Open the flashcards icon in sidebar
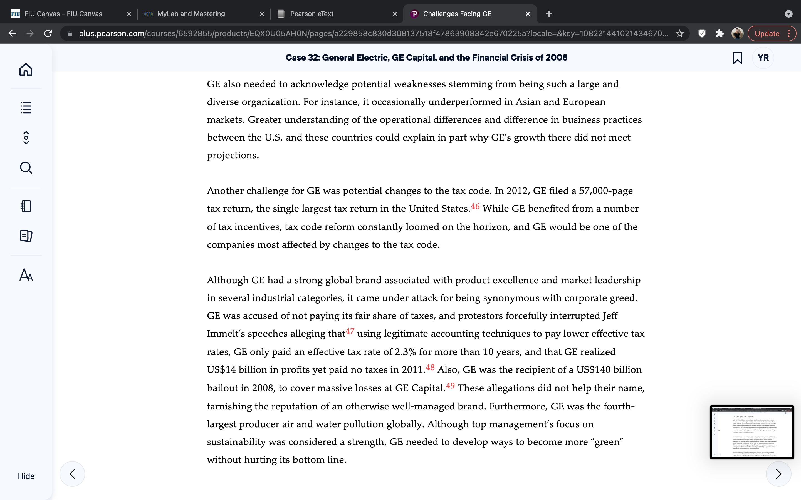Viewport: 801px width, 500px height. pos(26,236)
